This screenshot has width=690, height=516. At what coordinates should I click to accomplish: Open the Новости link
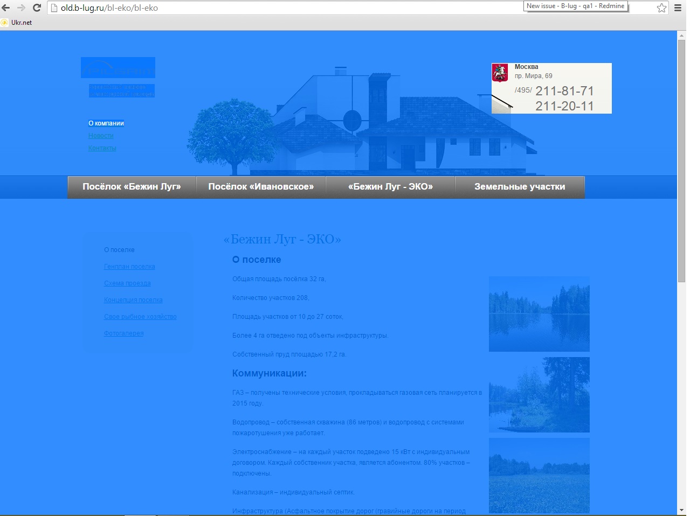click(101, 136)
